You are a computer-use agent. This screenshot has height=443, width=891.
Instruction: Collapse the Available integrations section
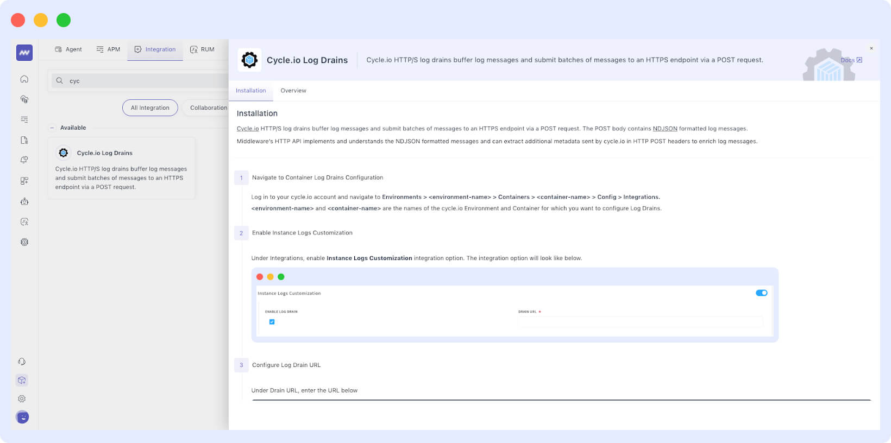[52, 128]
